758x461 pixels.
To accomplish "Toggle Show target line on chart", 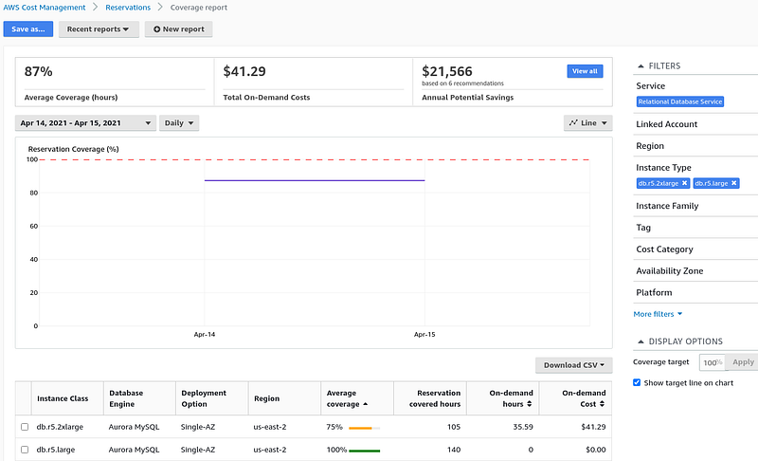I will coord(637,382).
